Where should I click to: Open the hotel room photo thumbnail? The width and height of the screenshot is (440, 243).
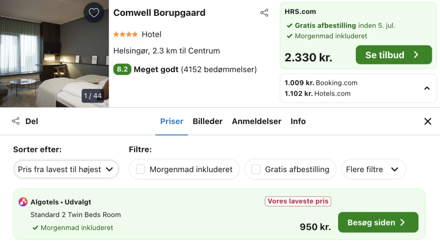(55, 54)
